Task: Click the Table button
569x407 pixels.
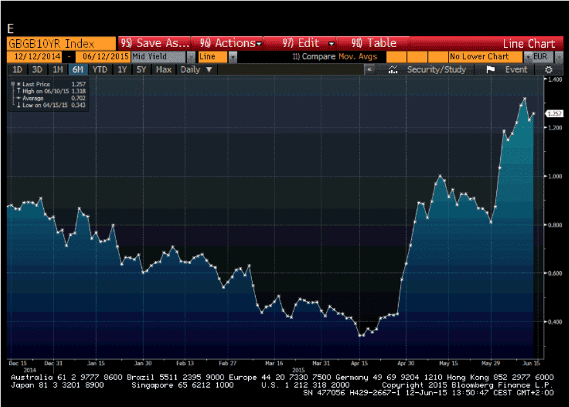Action: 374,43
